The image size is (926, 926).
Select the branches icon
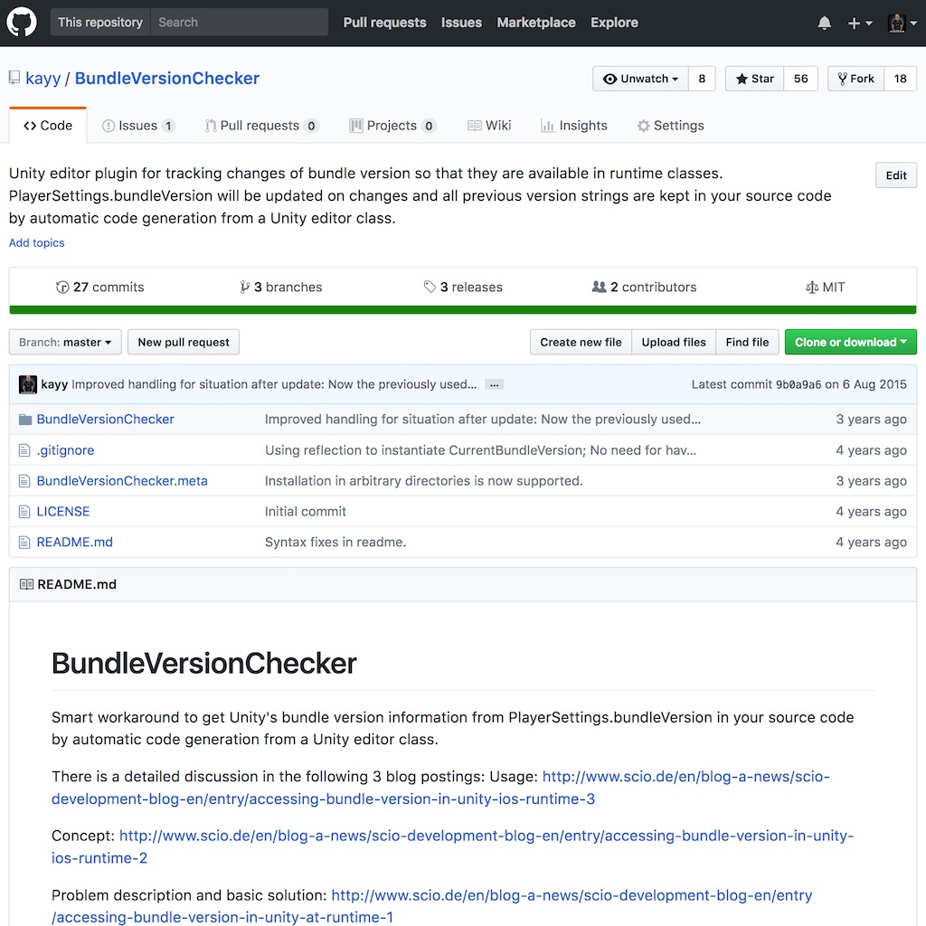click(245, 287)
